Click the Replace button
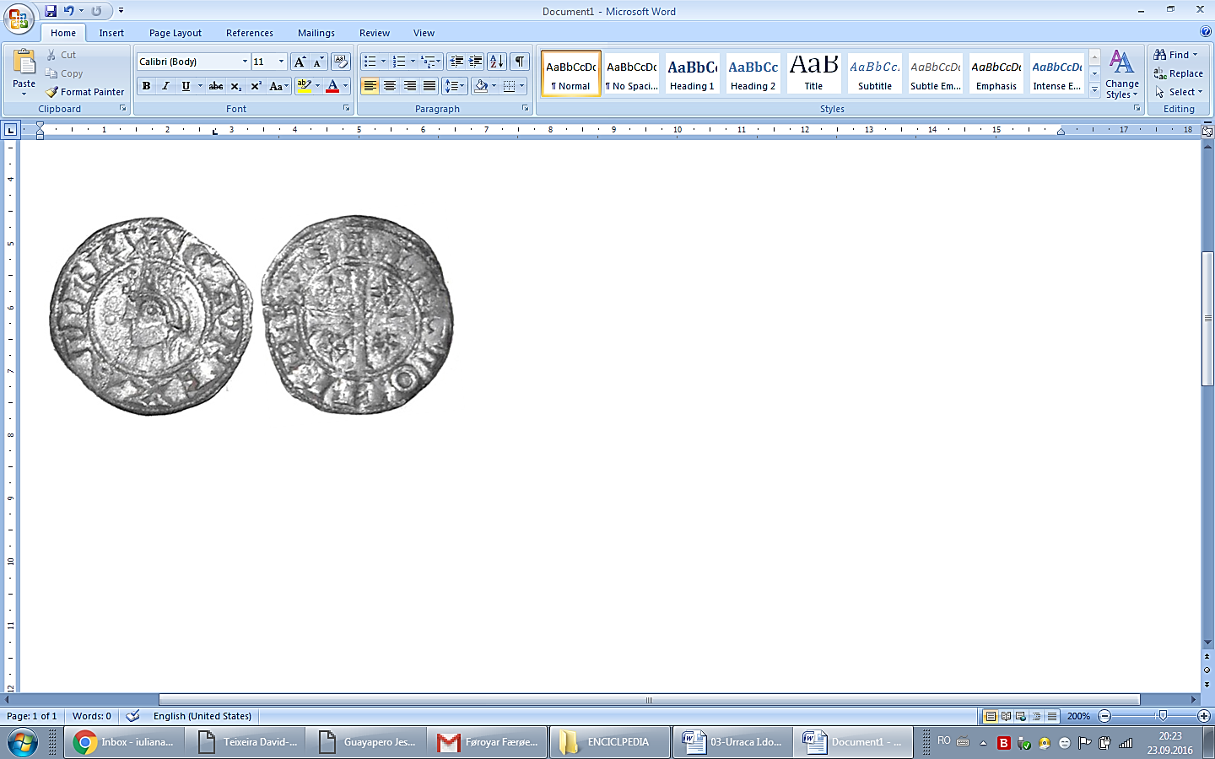1215x759 pixels. tap(1178, 73)
